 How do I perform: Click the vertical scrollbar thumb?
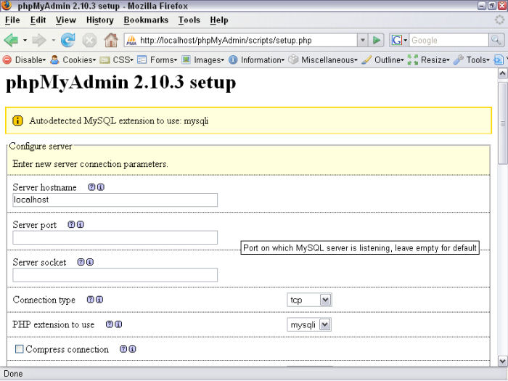click(x=502, y=123)
